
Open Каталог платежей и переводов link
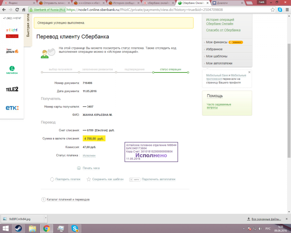point(68,200)
